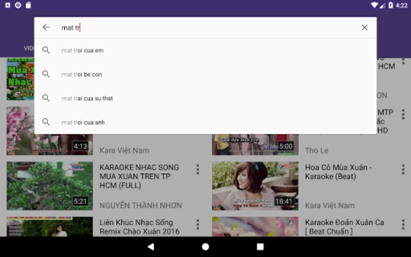Choose suggestion 'mat trai cua su that'
411x257 pixels.
pos(87,98)
